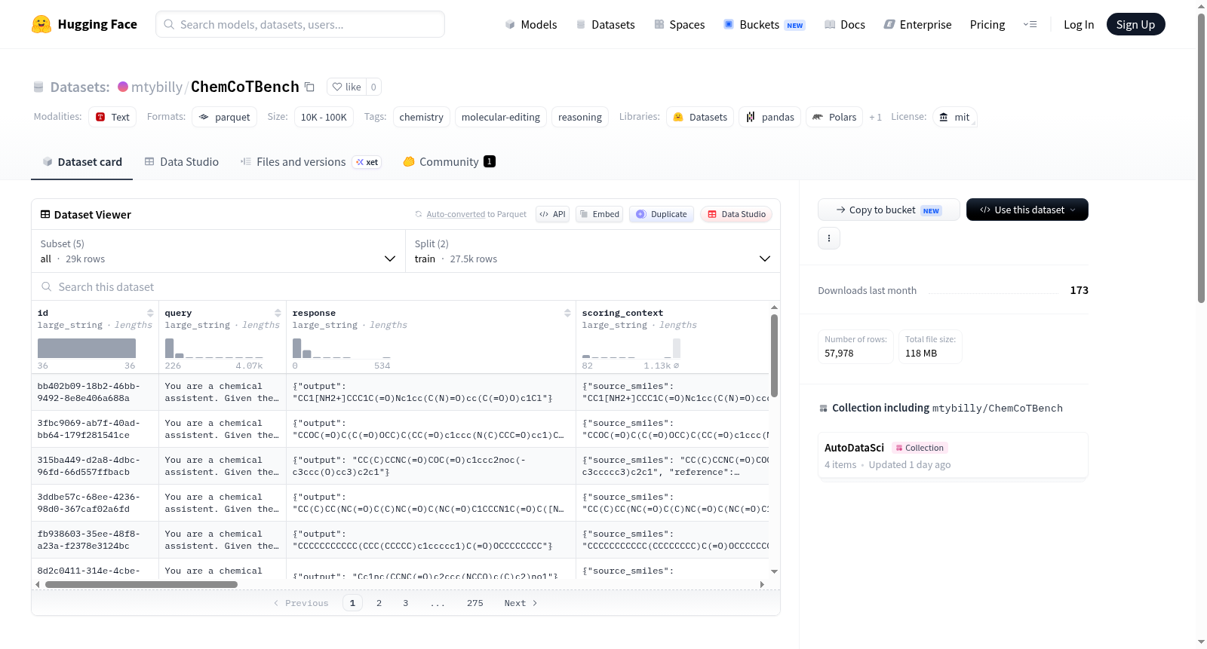Go to Spaces
This screenshot has width=1207, height=649.
(680, 24)
